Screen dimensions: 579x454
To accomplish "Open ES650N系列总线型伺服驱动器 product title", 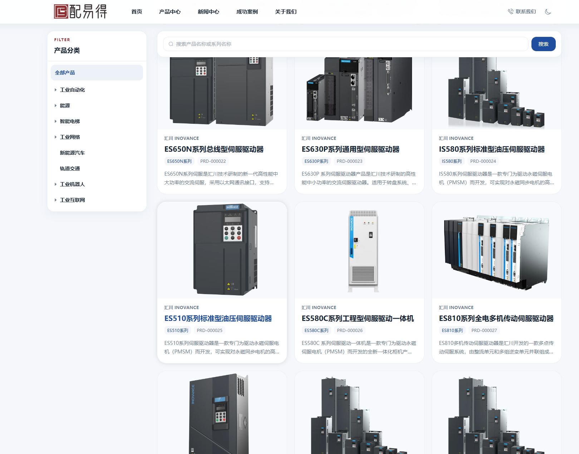I will [214, 149].
